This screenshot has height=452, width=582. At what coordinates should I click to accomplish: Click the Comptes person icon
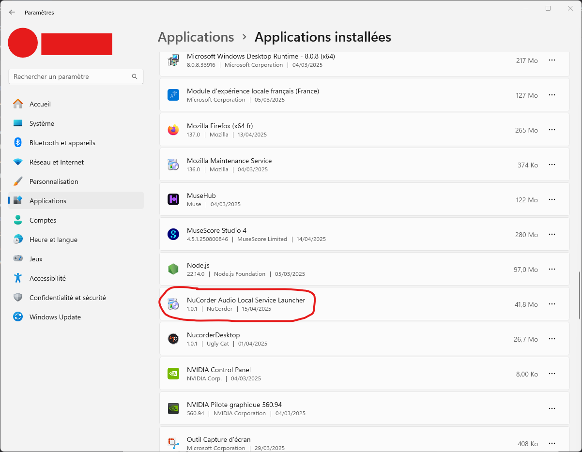click(18, 220)
